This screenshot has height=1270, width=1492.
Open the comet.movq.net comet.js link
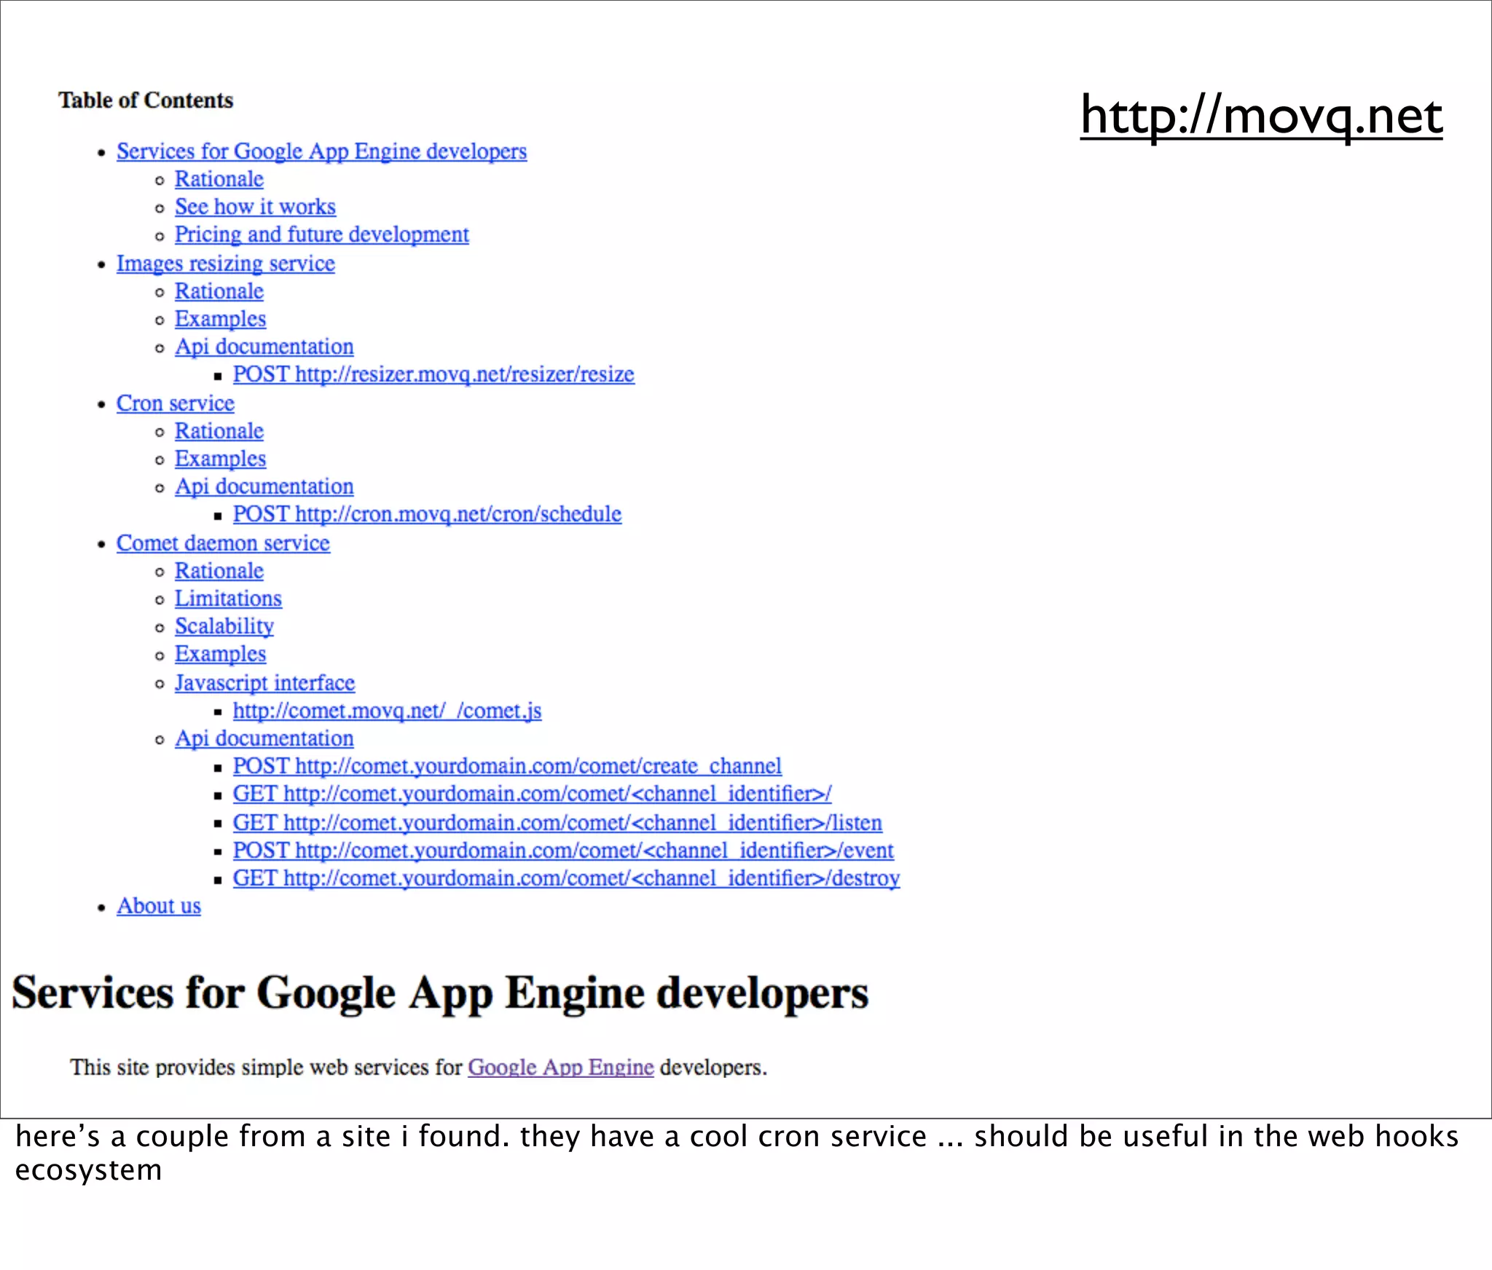(x=387, y=711)
